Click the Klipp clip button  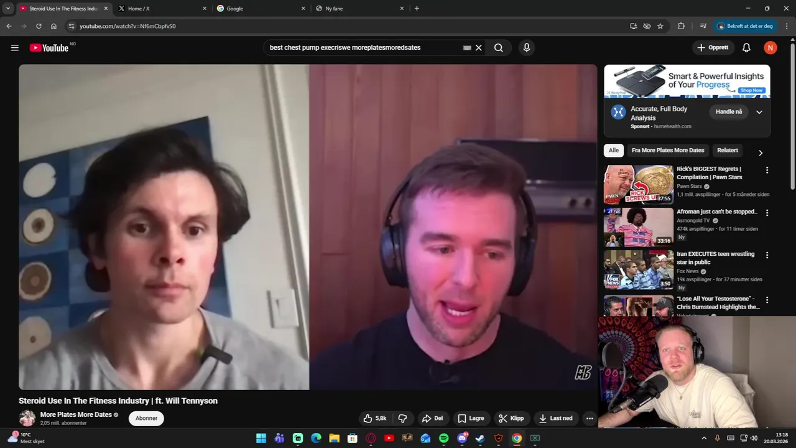(x=511, y=418)
